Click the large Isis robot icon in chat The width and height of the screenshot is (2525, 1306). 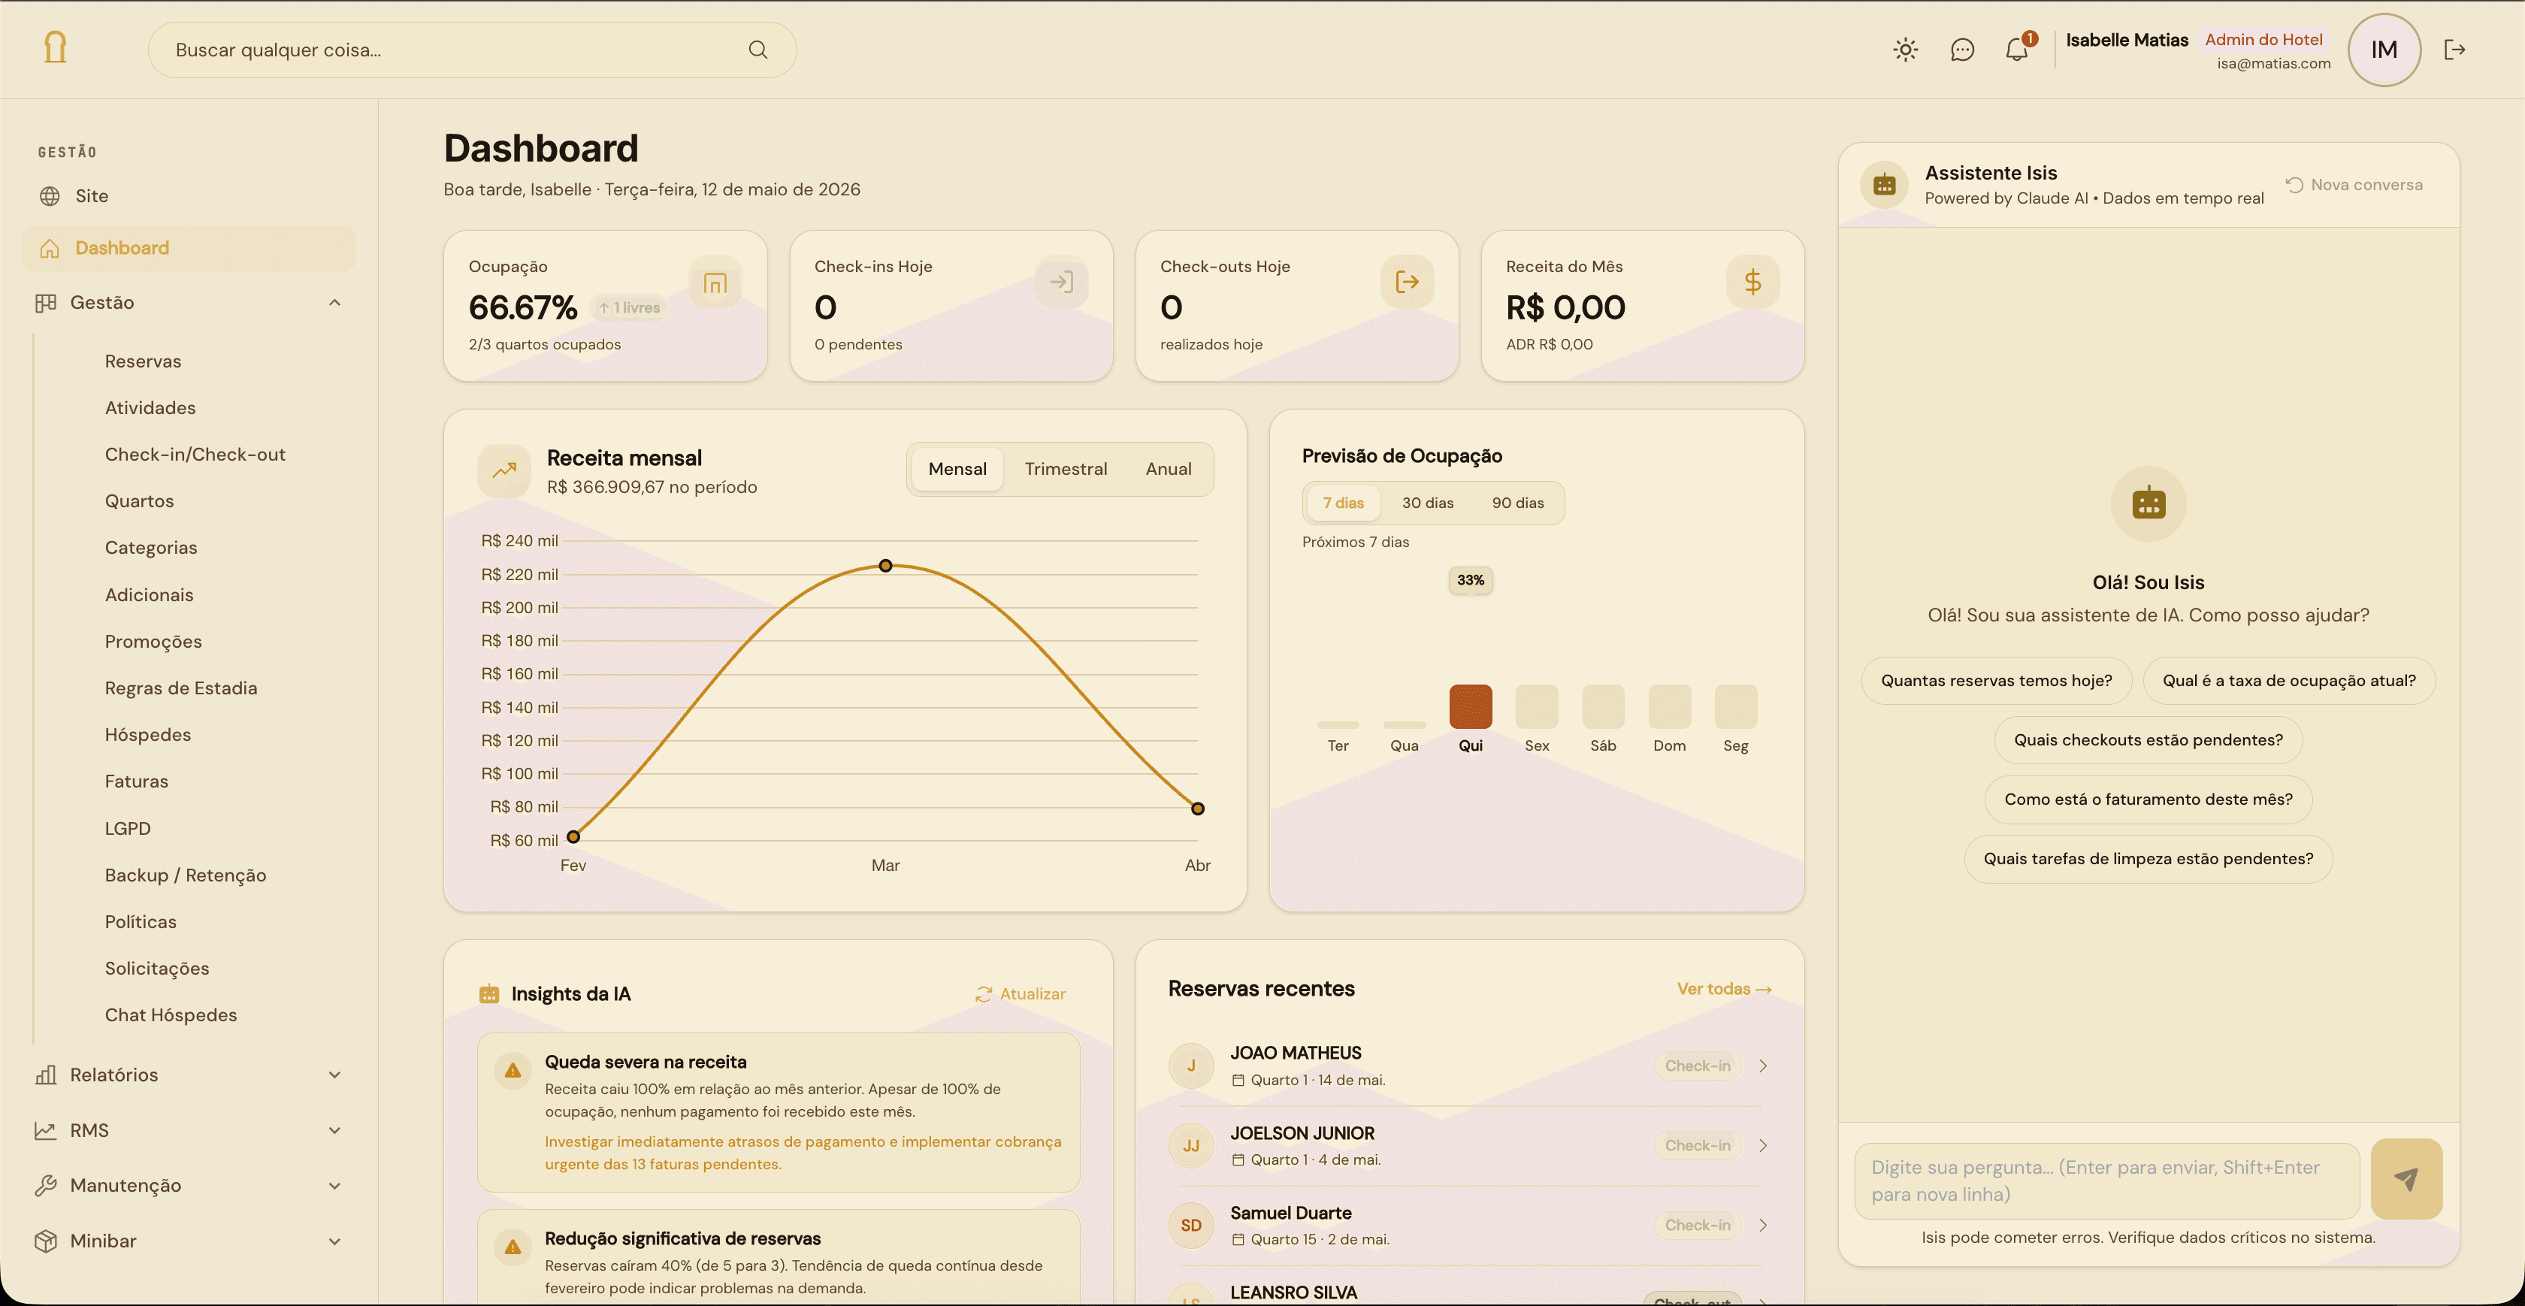click(x=2149, y=503)
